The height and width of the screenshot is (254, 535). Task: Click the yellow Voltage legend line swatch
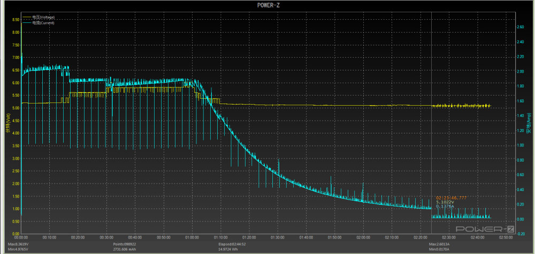tap(27, 18)
